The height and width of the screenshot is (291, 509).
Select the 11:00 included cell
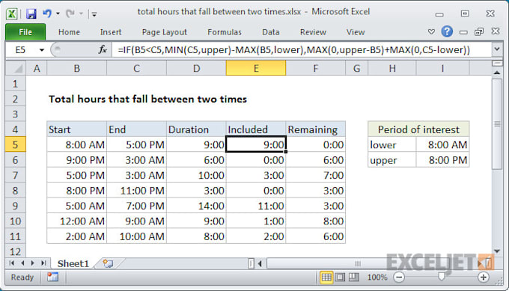(x=256, y=206)
